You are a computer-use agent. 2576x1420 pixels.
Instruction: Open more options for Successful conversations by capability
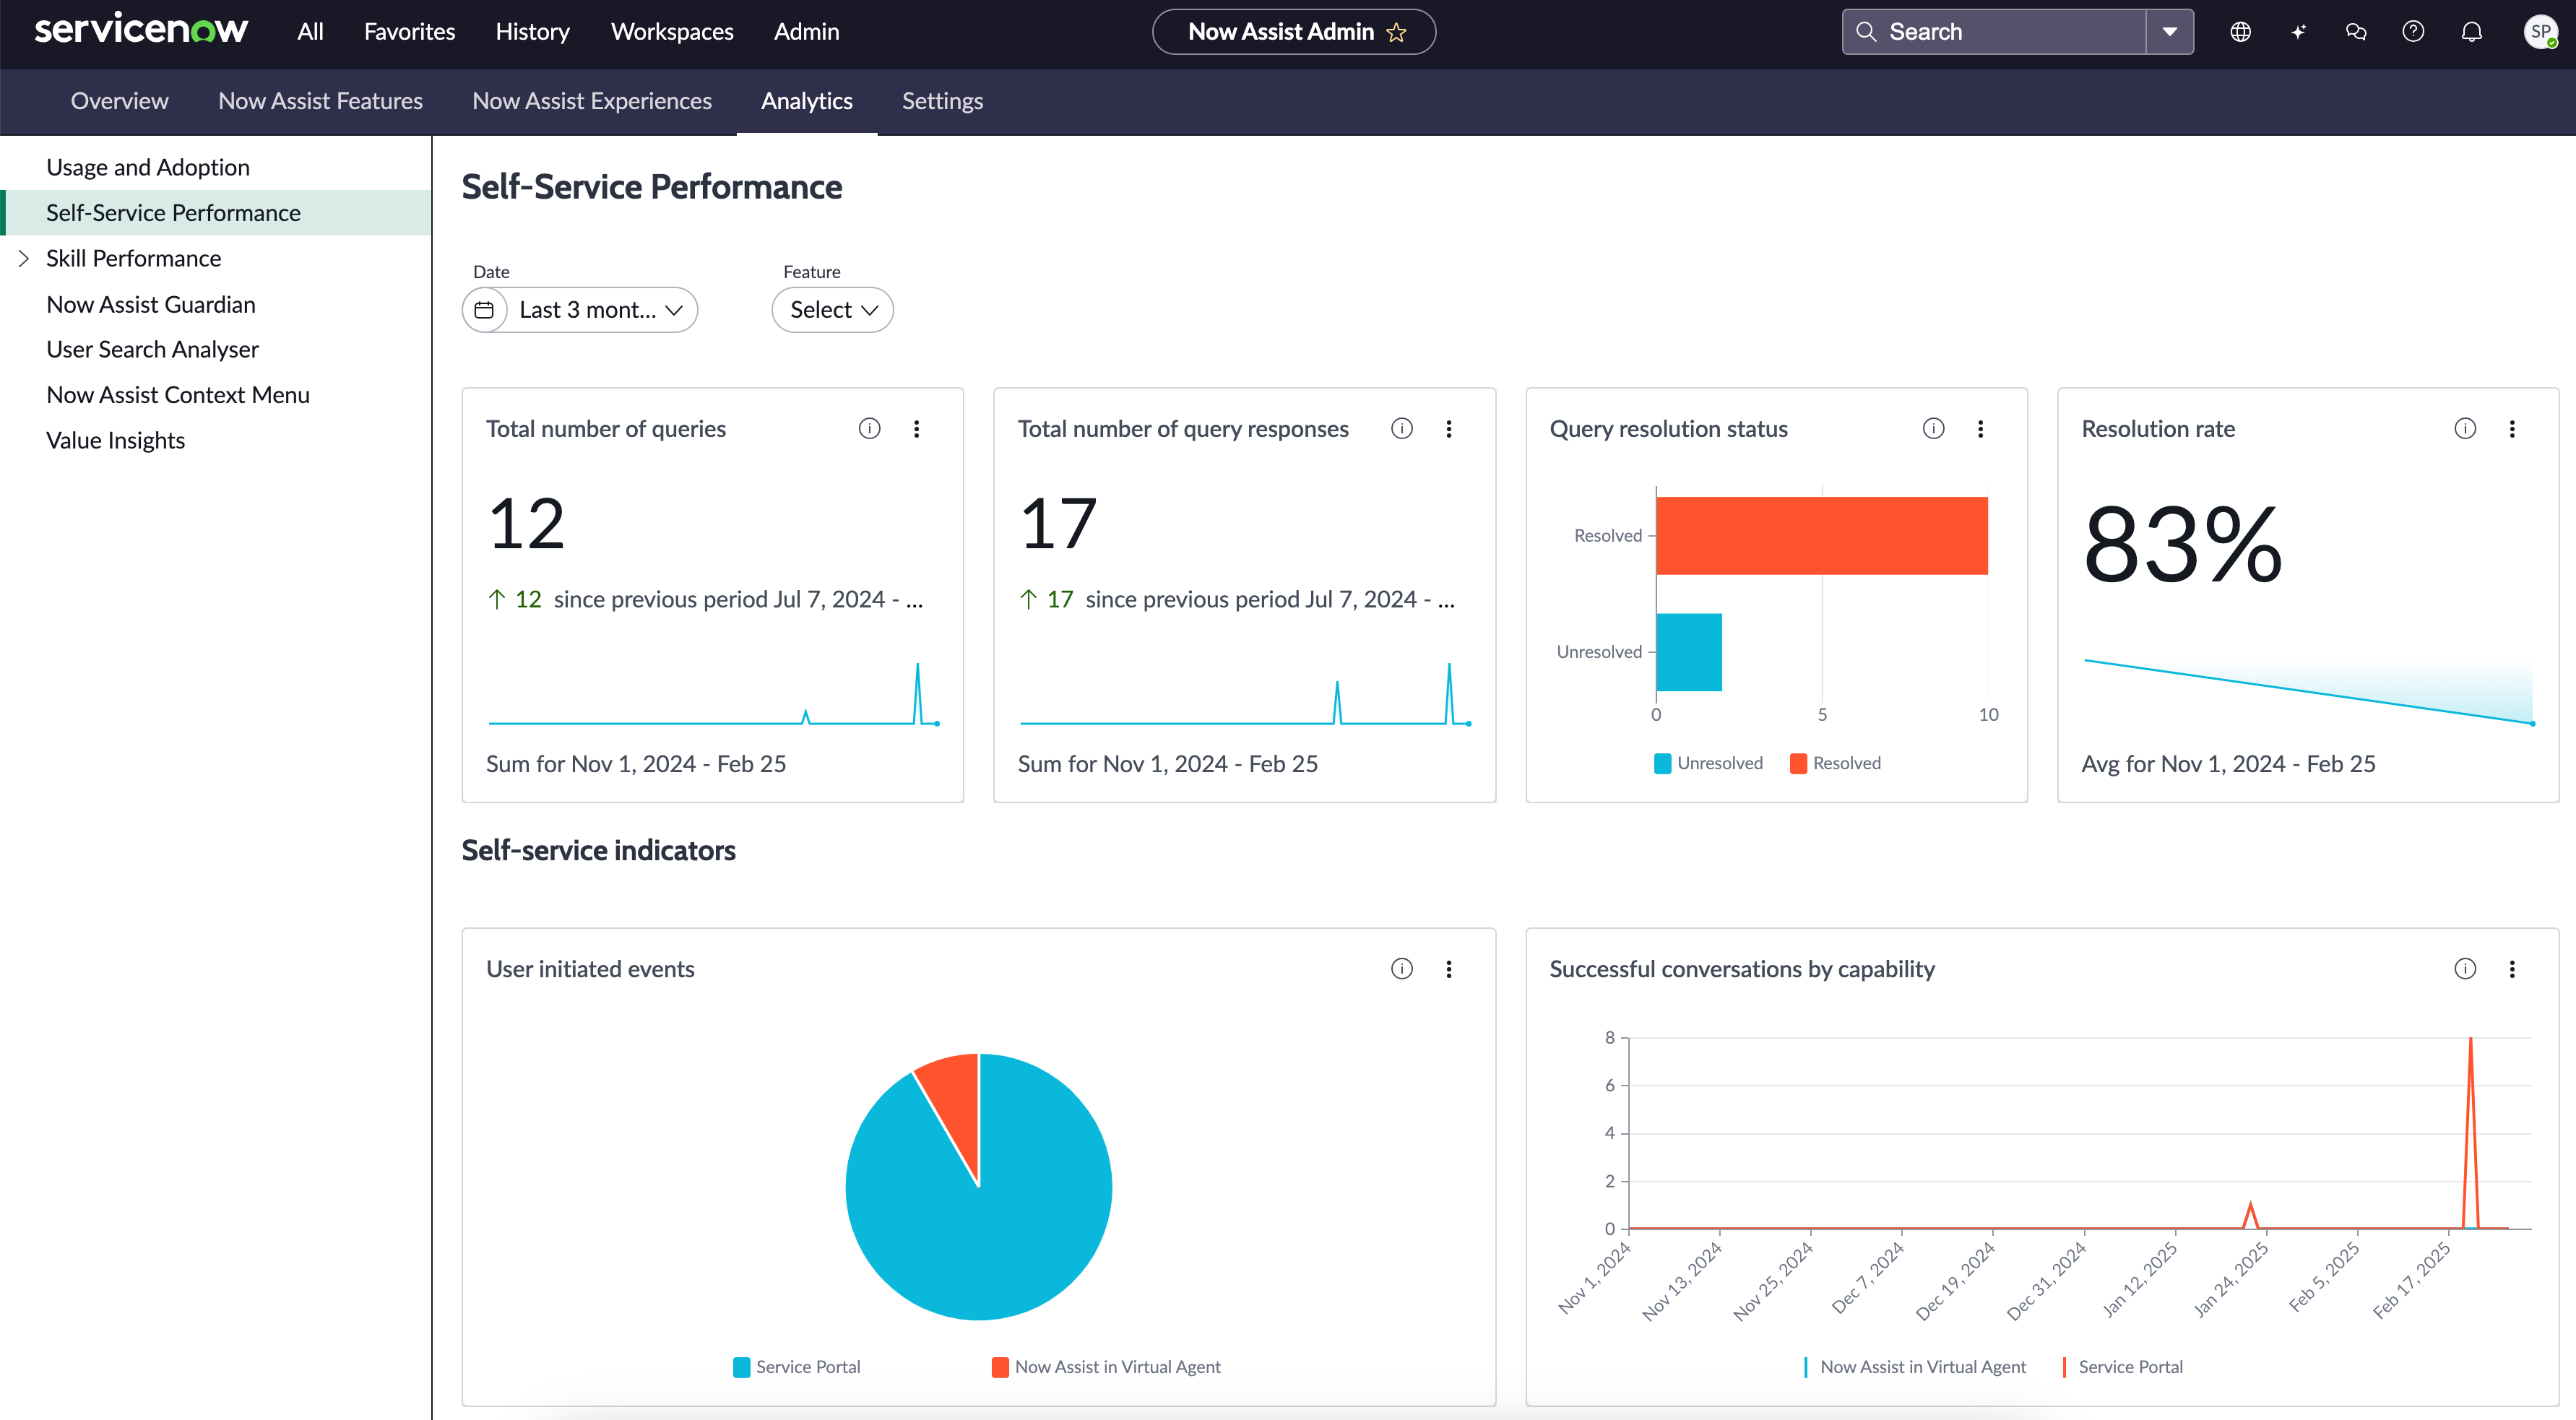(x=2512, y=969)
